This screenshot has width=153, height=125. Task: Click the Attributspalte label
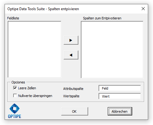pos(73,89)
